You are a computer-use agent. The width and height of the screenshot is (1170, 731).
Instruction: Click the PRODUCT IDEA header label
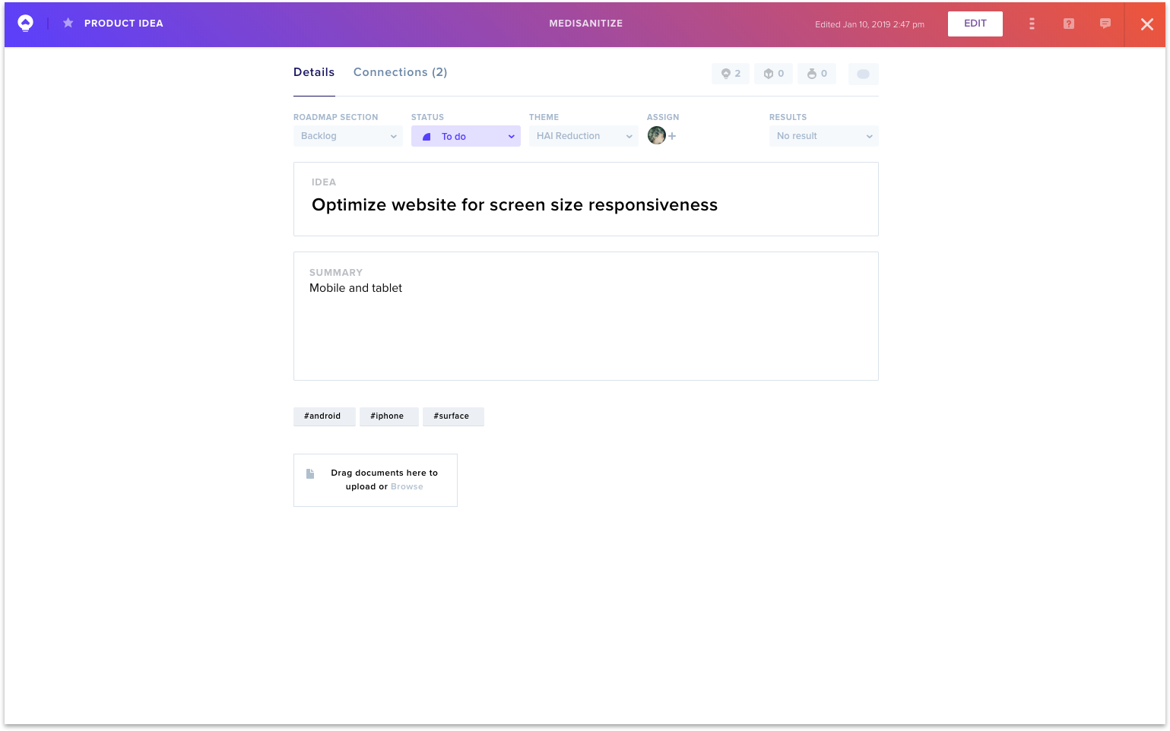tap(124, 24)
